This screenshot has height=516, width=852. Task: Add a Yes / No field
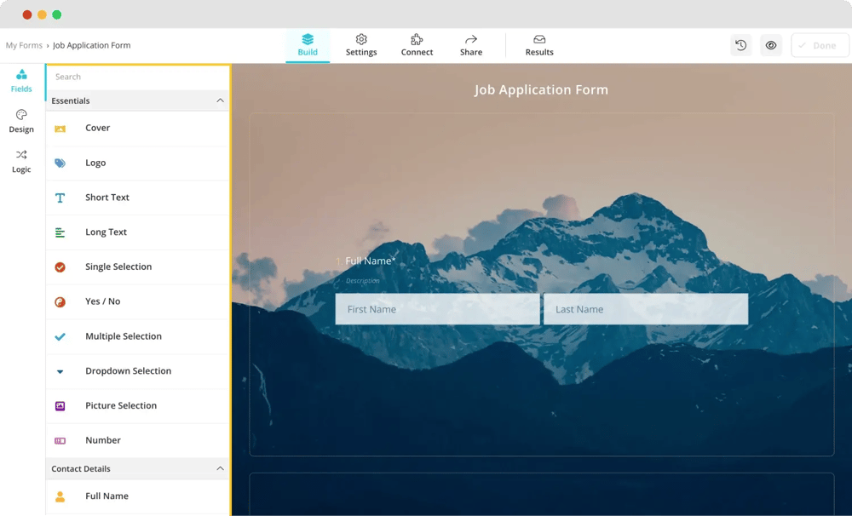click(102, 302)
